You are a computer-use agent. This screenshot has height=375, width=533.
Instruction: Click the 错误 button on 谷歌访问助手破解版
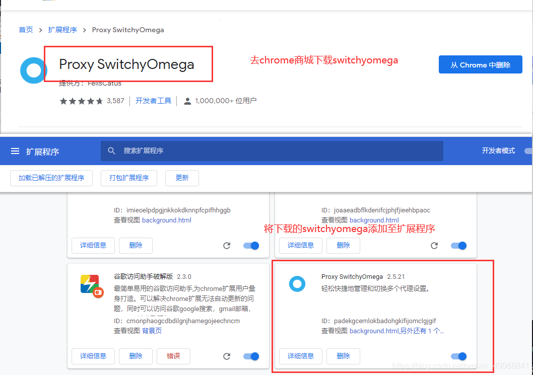click(173, 356)
